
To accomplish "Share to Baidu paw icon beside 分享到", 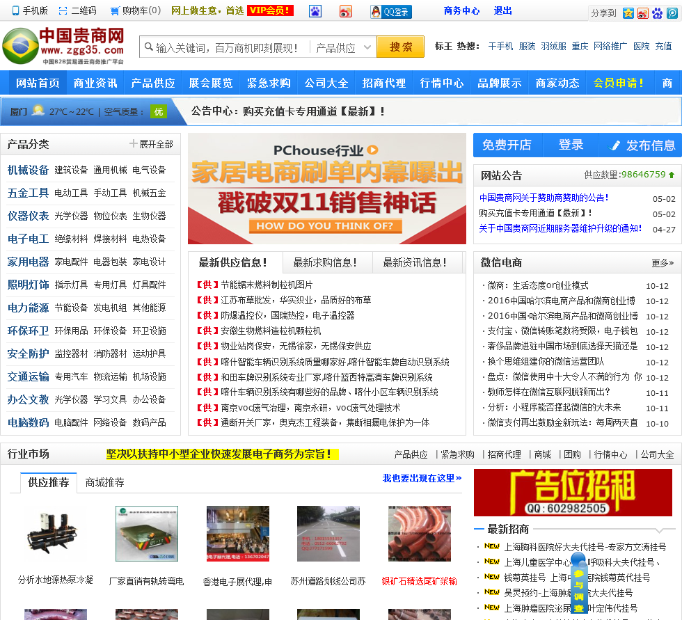I will 657,13.
